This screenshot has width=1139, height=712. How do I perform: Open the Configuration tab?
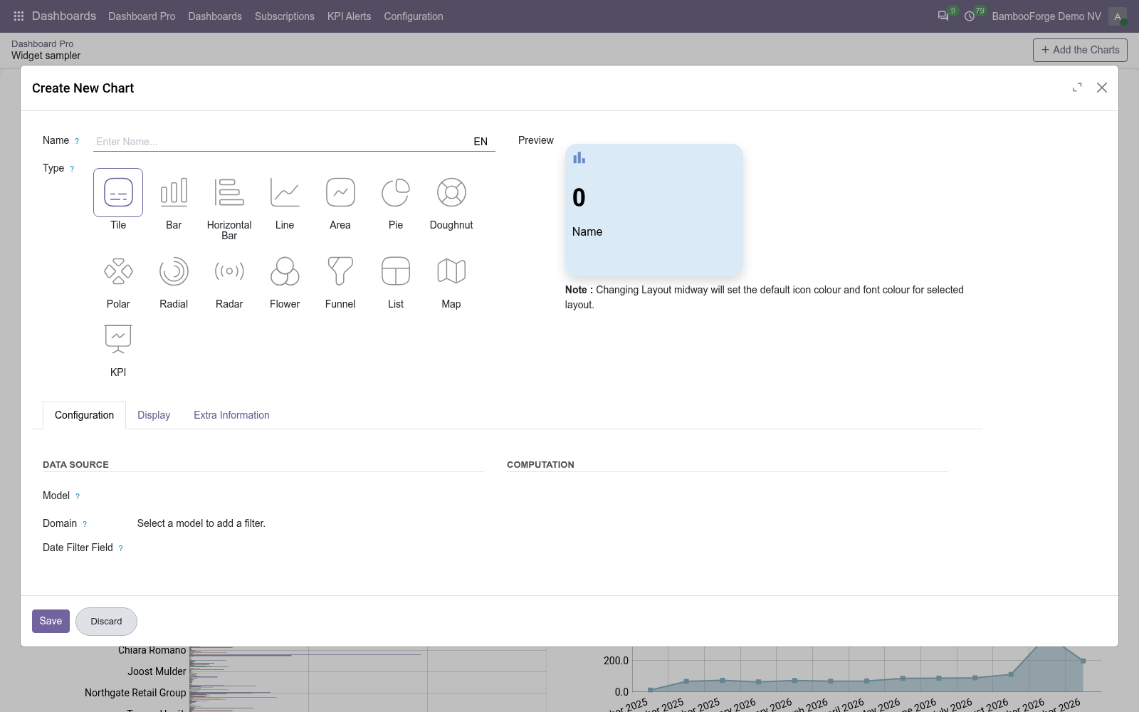(84, 415)
